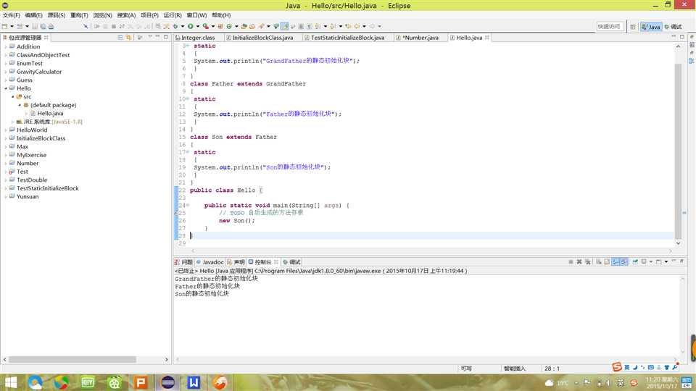The height and width of the screenshot is (391, 696).
Task: Open the 帮助(H) menu
Action: pyautogui.click(x=221, y=15)
